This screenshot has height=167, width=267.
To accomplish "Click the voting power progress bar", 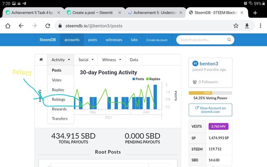I will 210,93.
